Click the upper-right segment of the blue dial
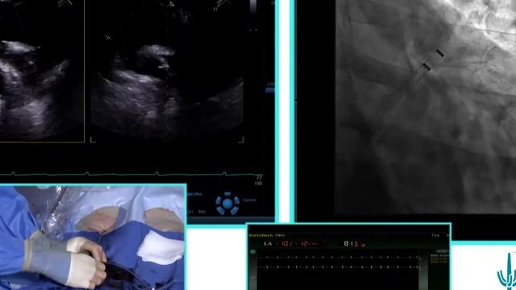 [x=236, y=200]
